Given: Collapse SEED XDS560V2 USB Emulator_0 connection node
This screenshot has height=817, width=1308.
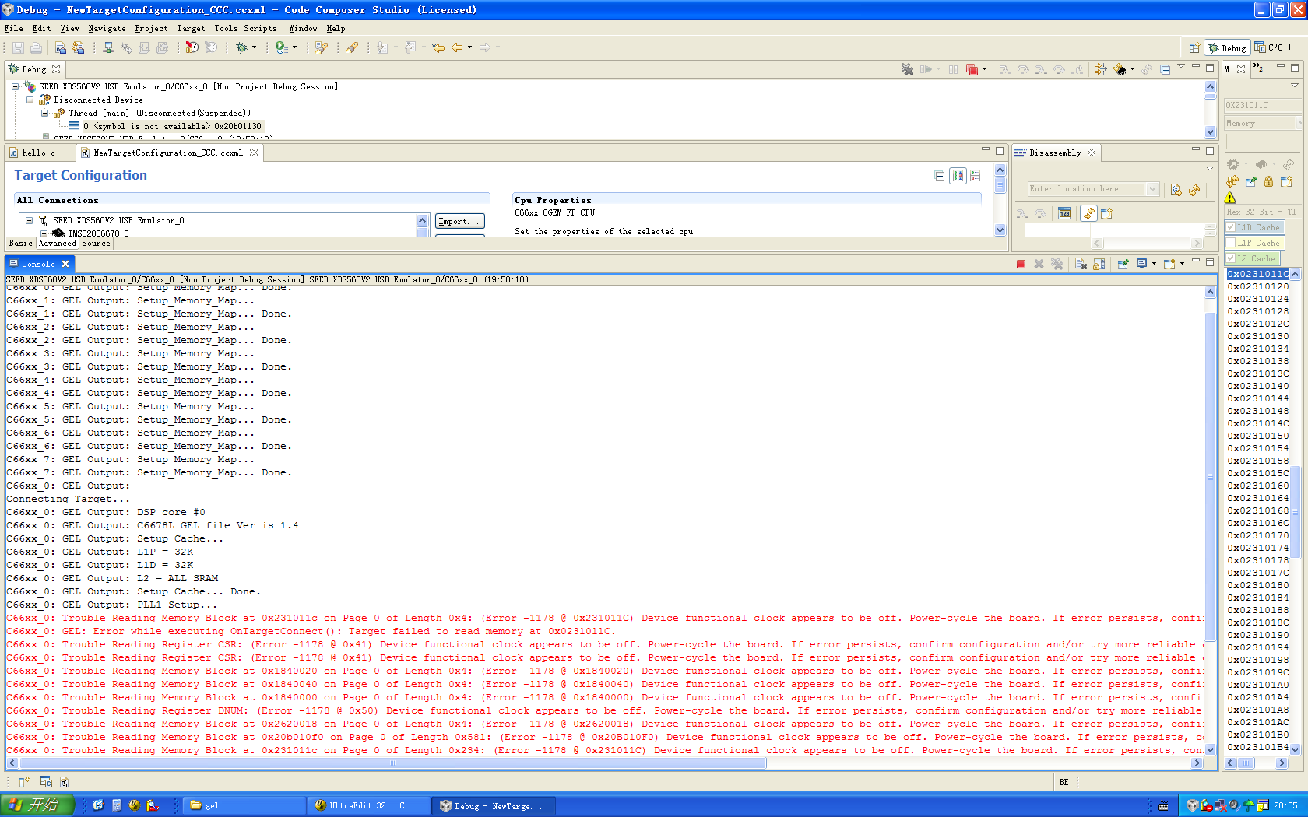Looking at the screenshot, I should (x=29, y=220).
